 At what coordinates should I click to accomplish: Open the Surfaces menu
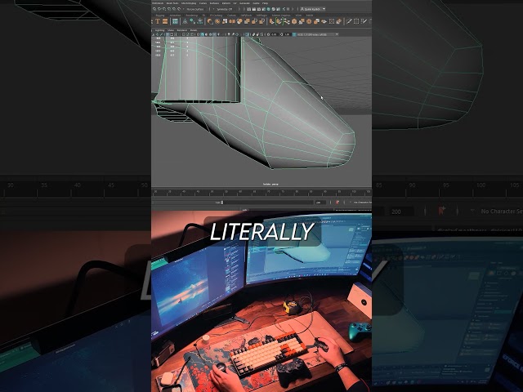[x=214, y=3]
